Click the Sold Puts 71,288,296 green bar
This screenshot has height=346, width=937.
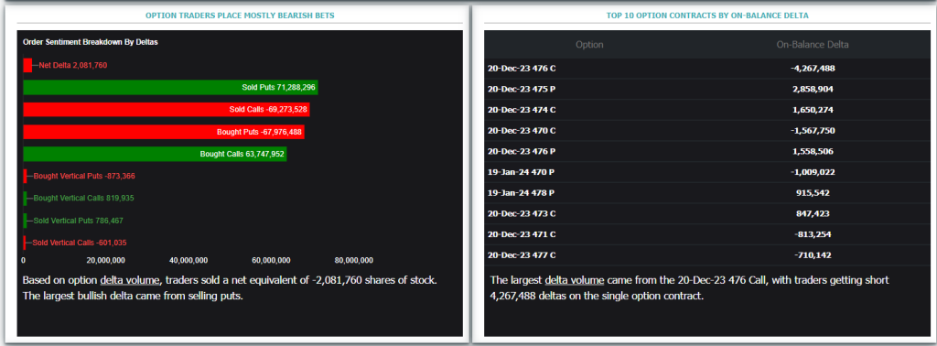click(170, 87)
